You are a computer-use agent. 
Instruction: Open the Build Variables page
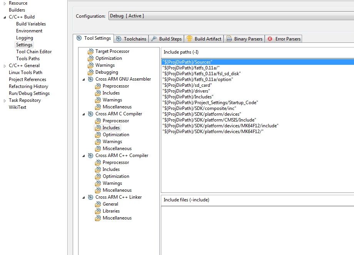tap(31, 24)
